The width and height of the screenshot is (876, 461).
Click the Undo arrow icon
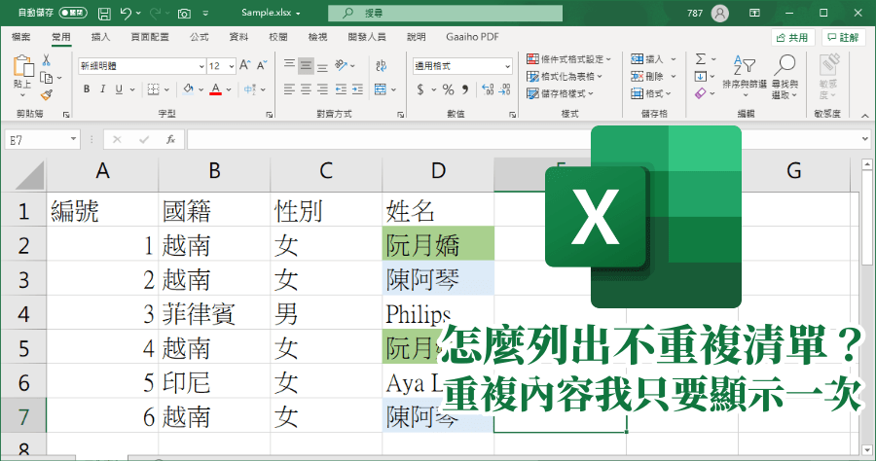pyautogui.click(x=127, y=13)
